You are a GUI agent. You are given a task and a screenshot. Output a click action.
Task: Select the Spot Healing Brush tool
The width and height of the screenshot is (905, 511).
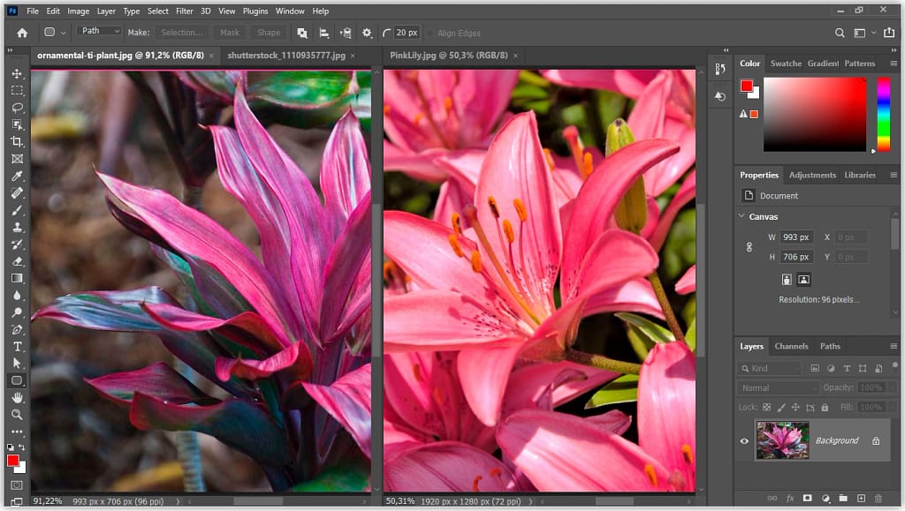click(x=17, y=193)
